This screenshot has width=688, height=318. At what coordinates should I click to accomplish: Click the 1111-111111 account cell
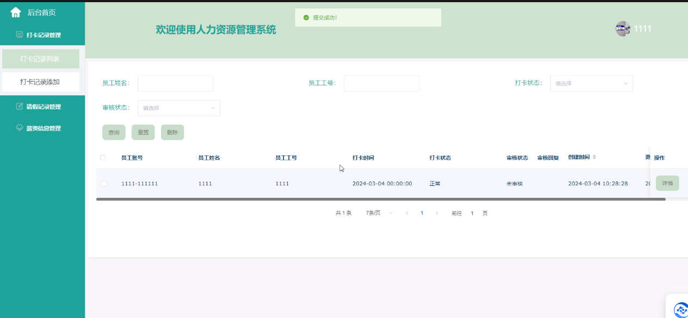pyautogui.click(x=140, y=184)
